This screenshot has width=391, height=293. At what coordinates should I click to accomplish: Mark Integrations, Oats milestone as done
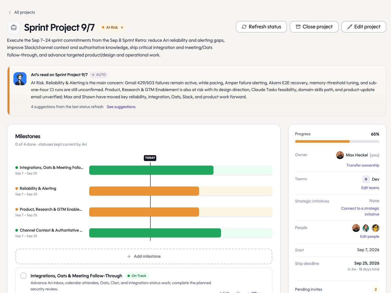click(x=24, y=276)
